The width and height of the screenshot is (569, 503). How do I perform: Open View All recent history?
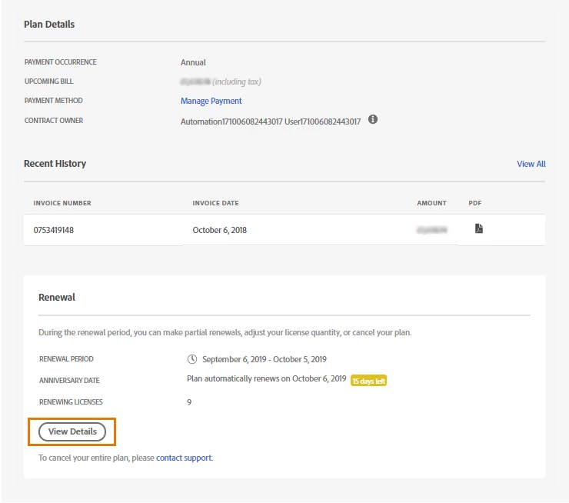531,164
